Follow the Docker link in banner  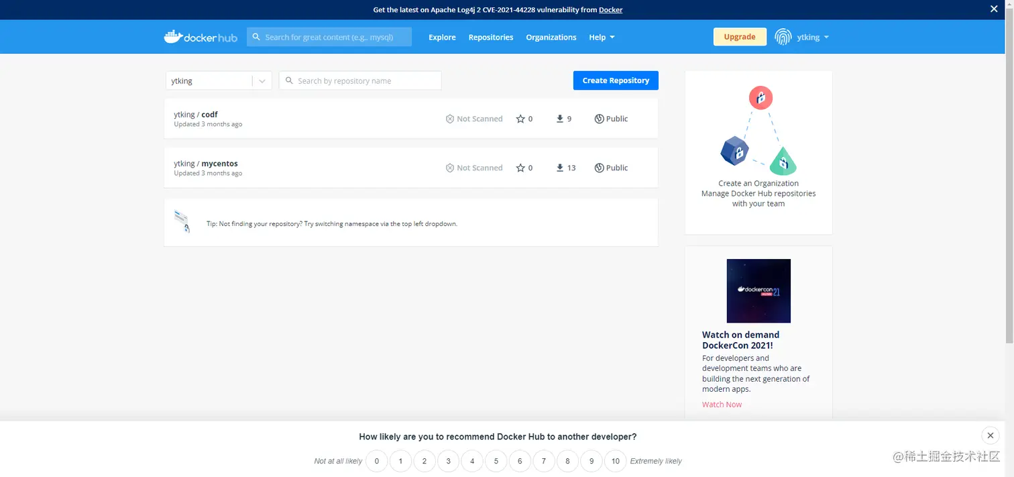[x=611, y=9]
